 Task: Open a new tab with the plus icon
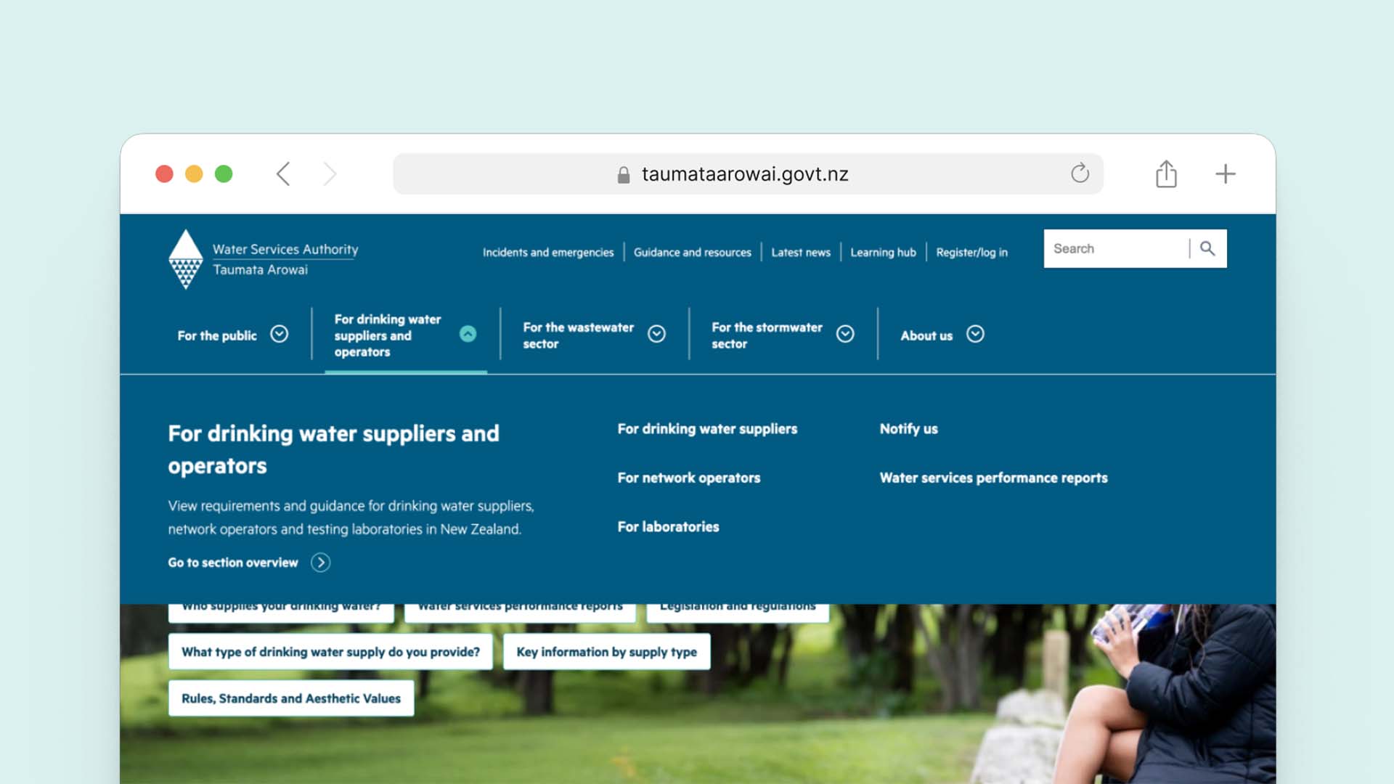(x=1225, y=174)
